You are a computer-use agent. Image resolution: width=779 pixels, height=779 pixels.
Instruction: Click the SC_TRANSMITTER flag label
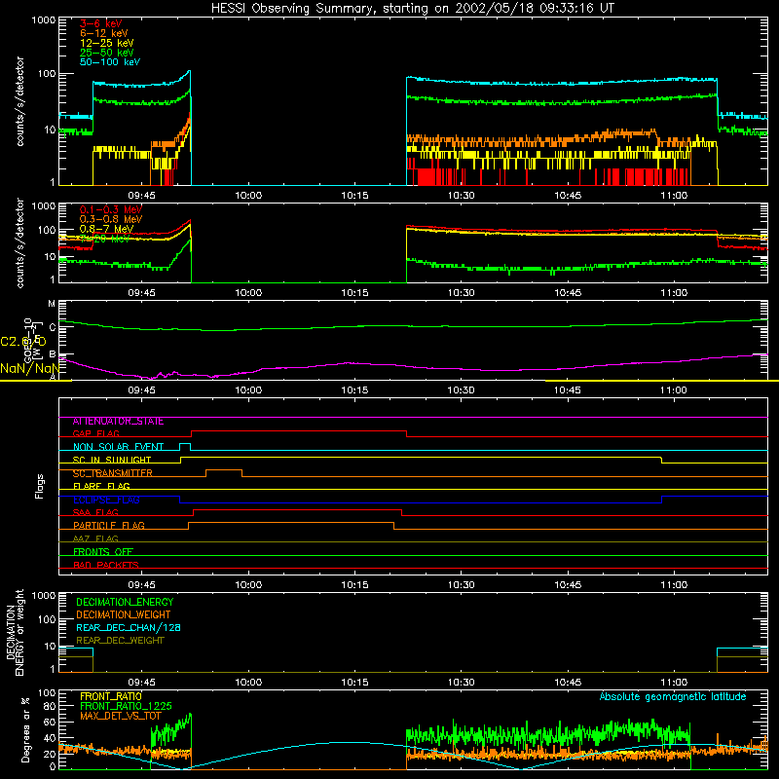[112, 473]
